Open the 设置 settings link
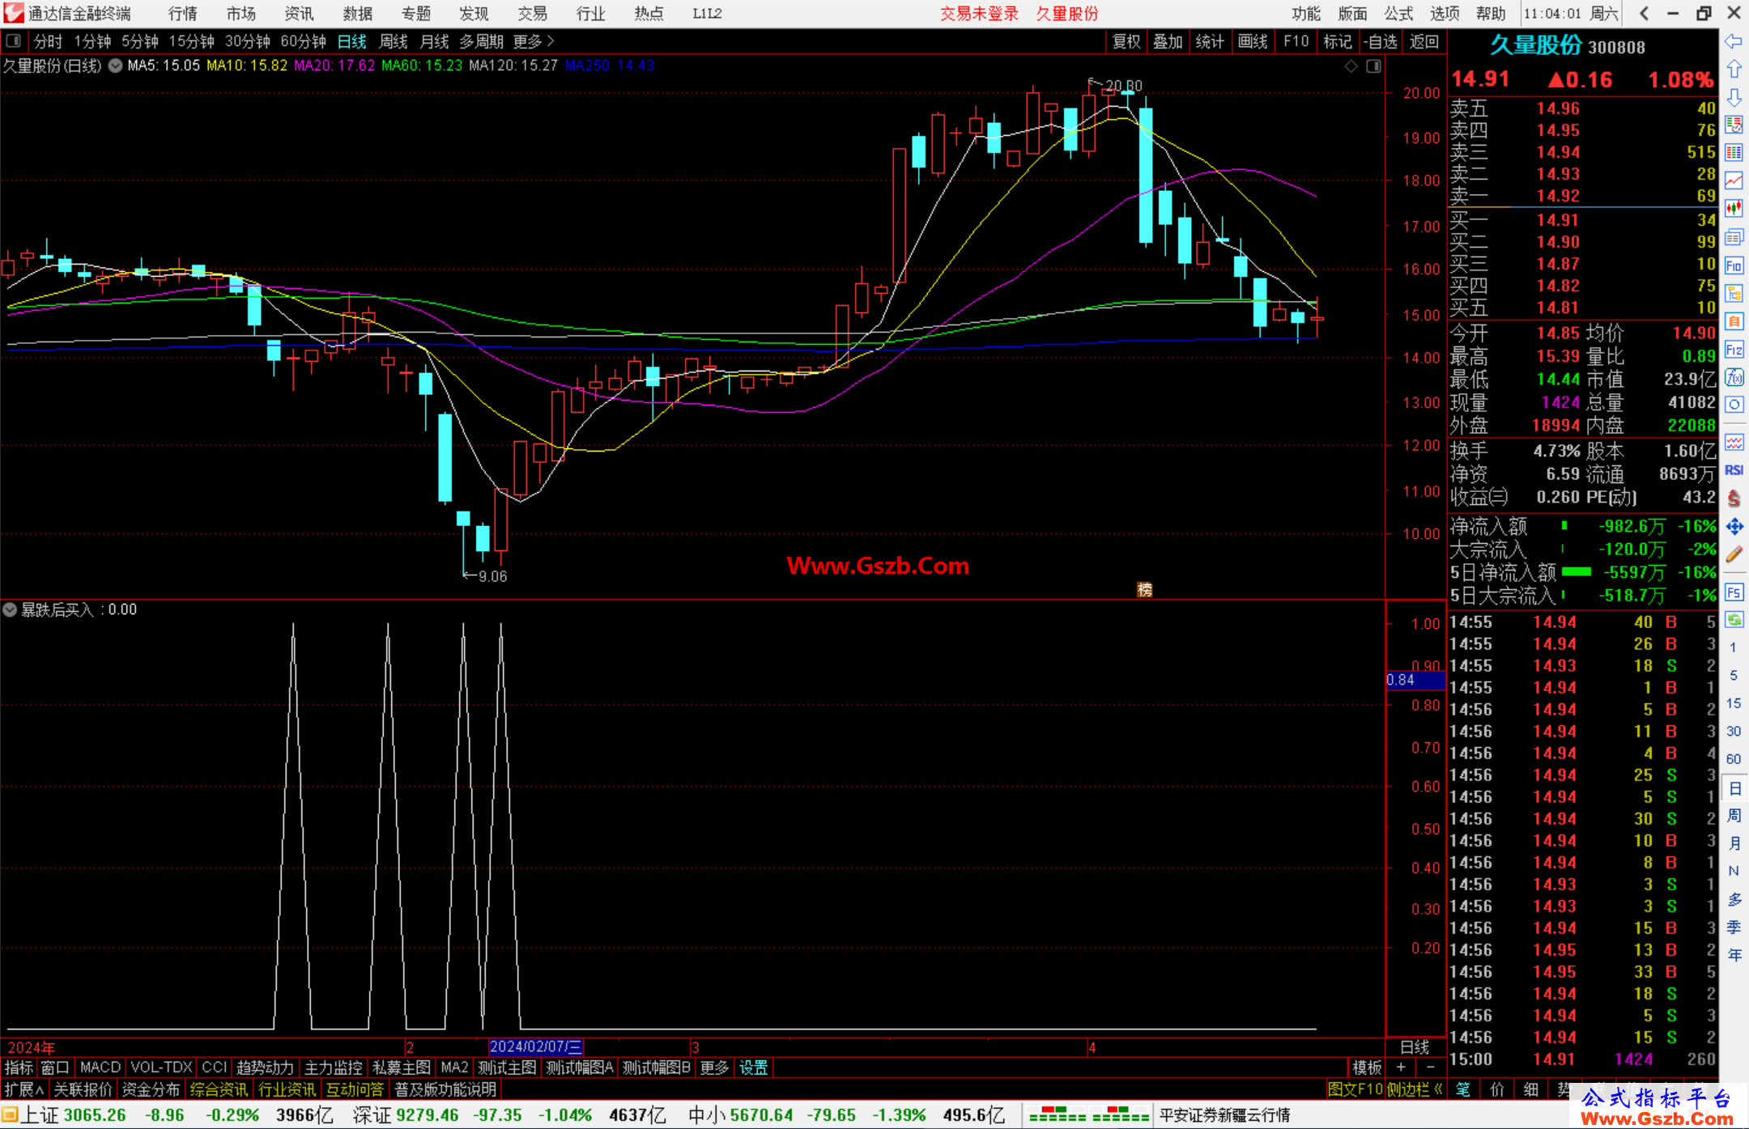 [x=753, y=1067]
